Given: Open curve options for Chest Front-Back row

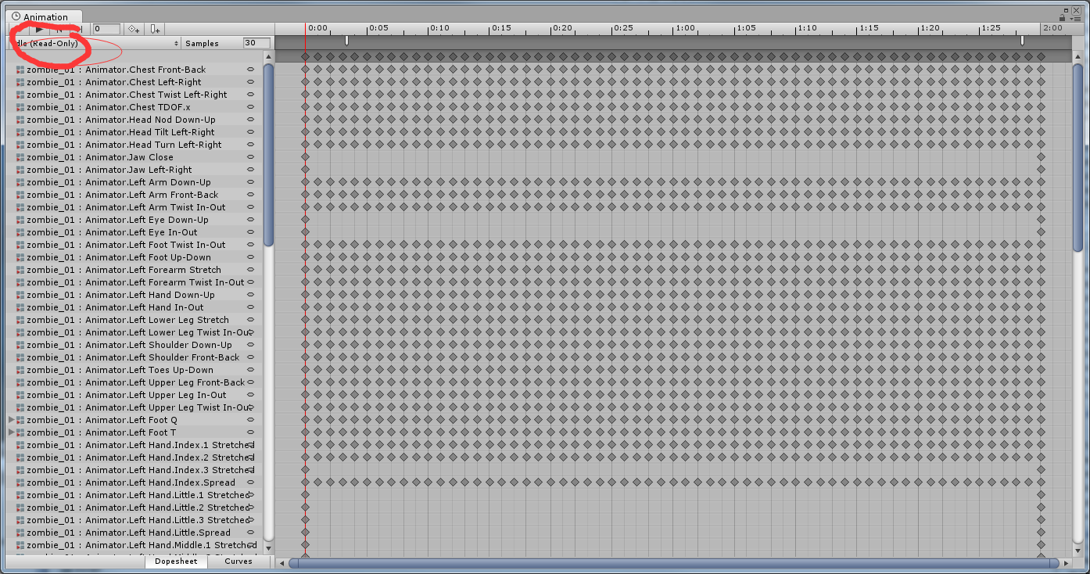Looking at the screenshot, I should click(x=251, y=69).
